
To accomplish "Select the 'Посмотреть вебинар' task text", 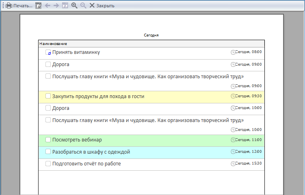I will (x=77, y=140).
